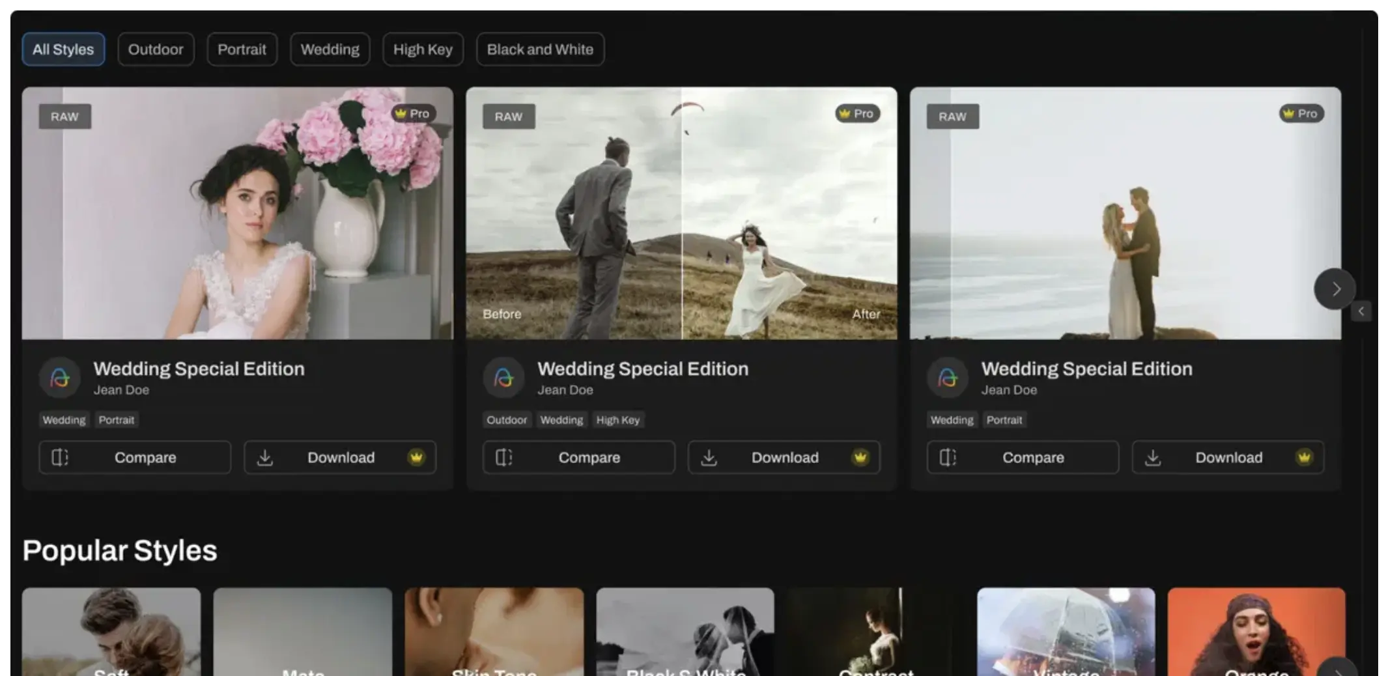Collapse the side panel with the small chevron
Screen dimensions: 1386x676
point(1361,311)
